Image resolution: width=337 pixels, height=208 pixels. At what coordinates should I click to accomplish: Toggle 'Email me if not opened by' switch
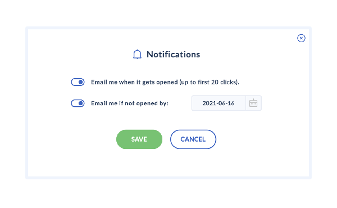pyautogui.click(x=78, y=103)
